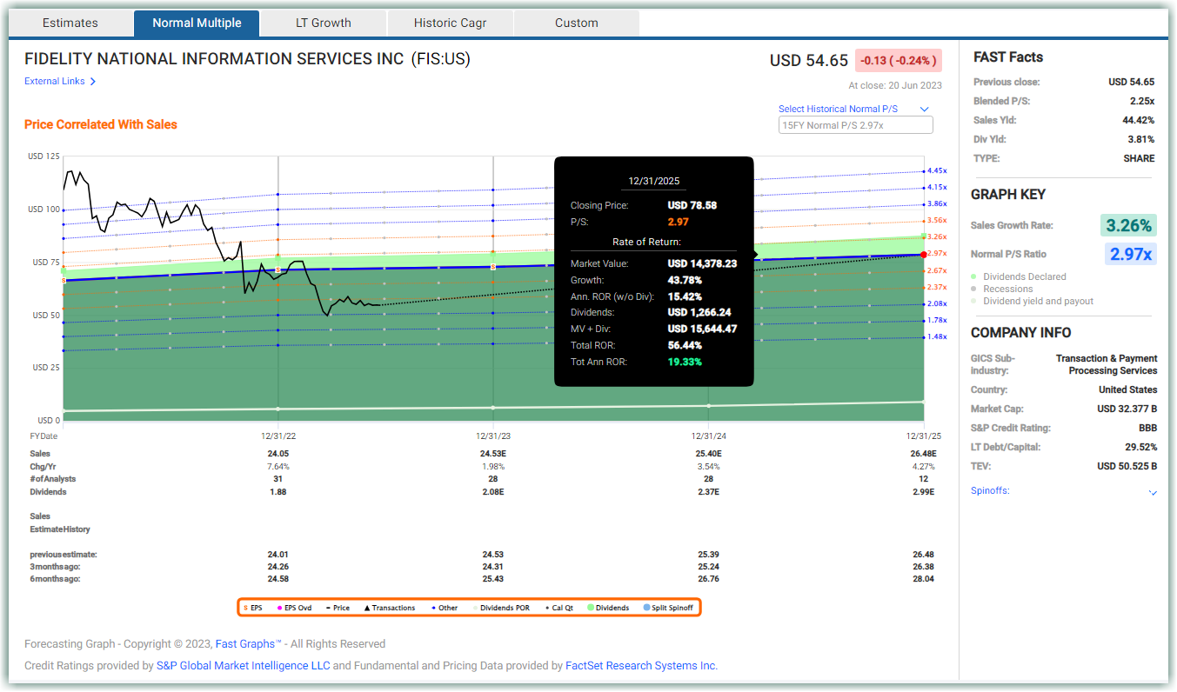Toggle Transactions triangle legend item
This screenshot has height=692, width=1177.
(x=389, y=608)
